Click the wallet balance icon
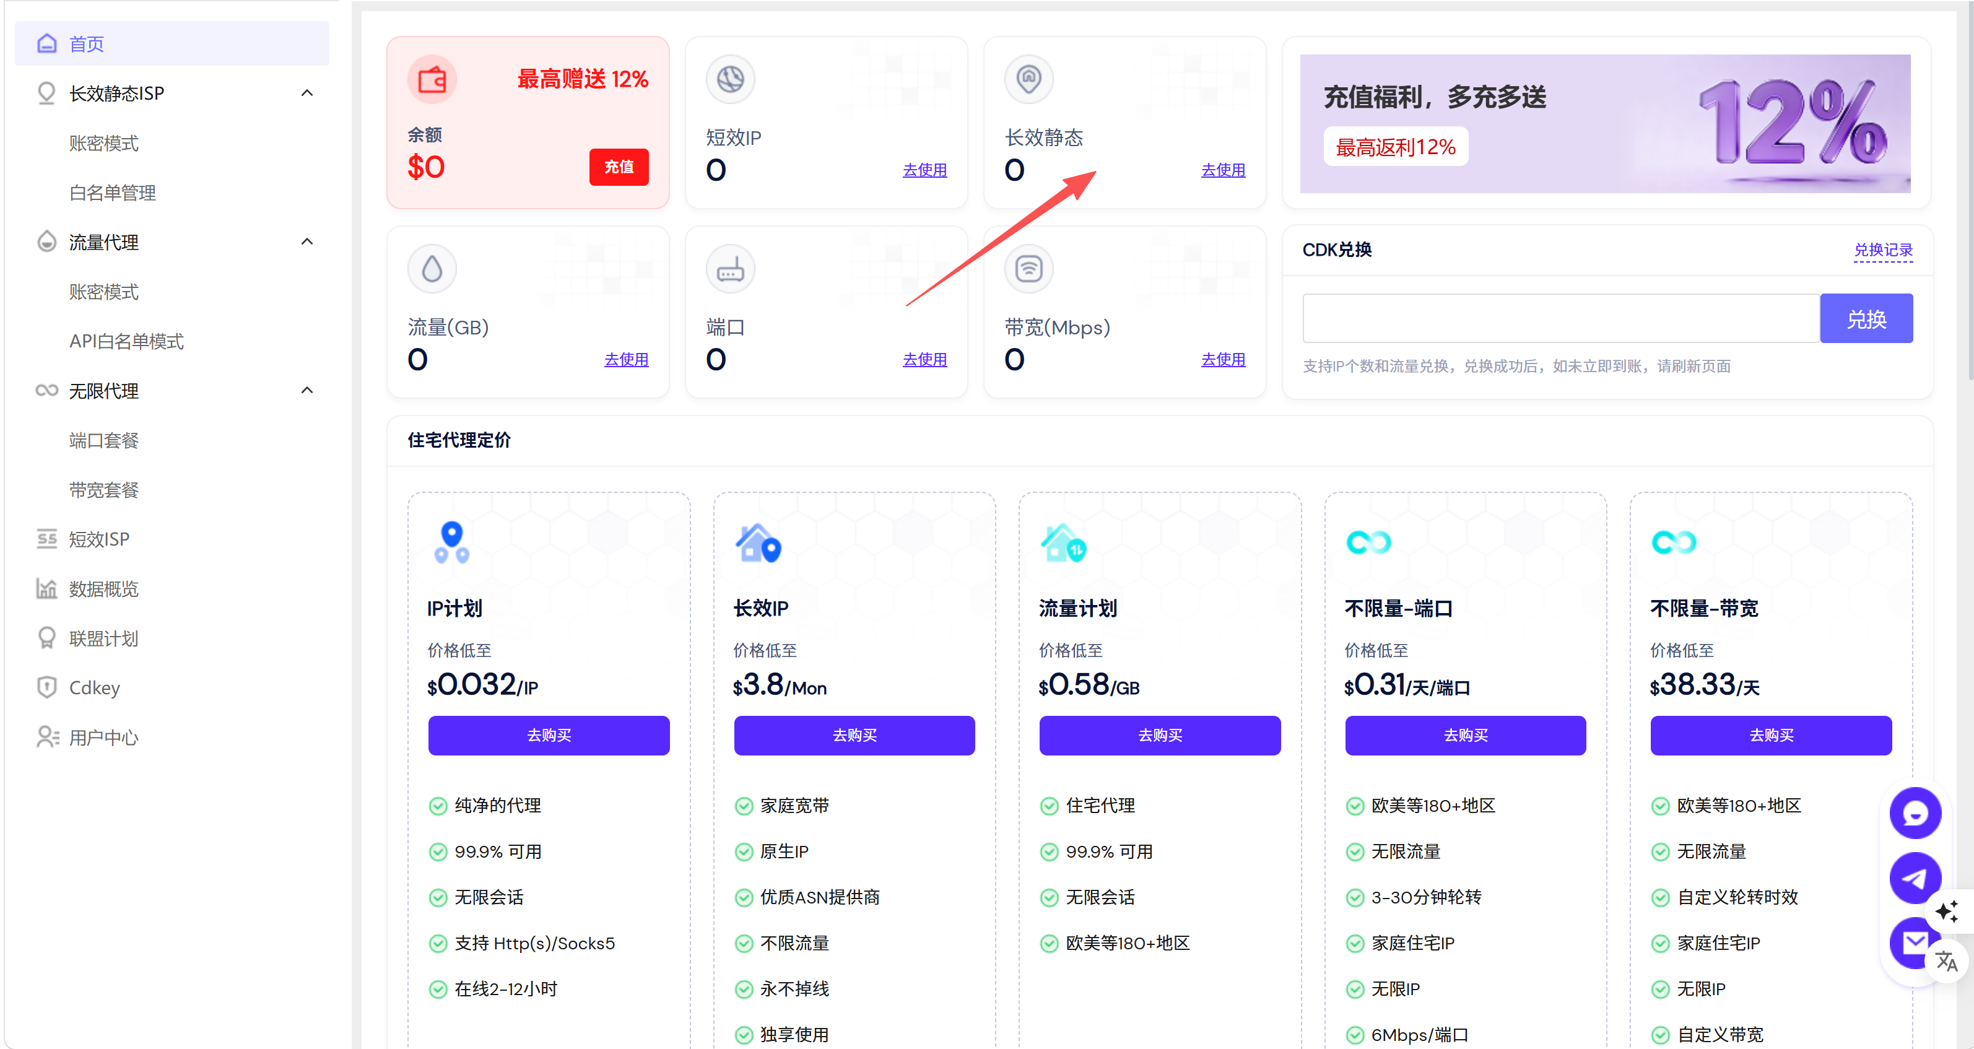The width and height of the screenshot is (1974, 1049). [432, 80]
